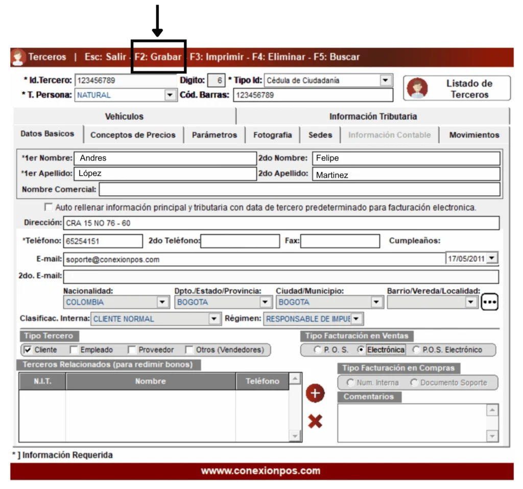This screenshot has height=489, width=523.
Task: Click the red plus add related tercero icon
Action: [x=315, y=394]
